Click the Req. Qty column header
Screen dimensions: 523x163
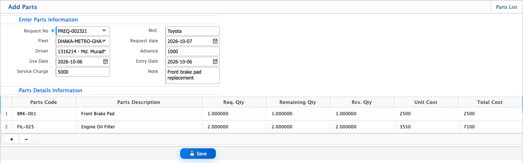click(x=234, y=102)
